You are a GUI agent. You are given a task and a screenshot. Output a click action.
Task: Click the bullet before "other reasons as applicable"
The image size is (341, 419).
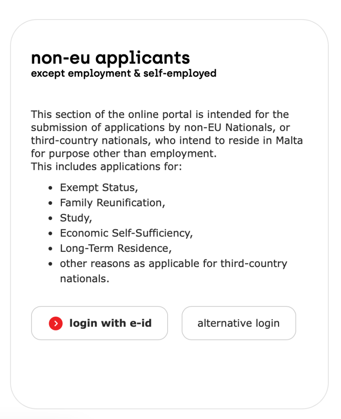coord(50,264)
